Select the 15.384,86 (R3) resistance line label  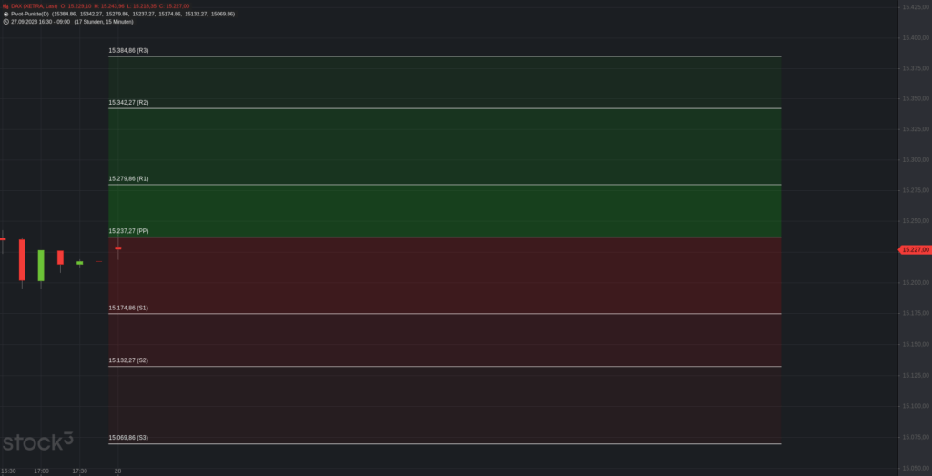tap(128, 50)
